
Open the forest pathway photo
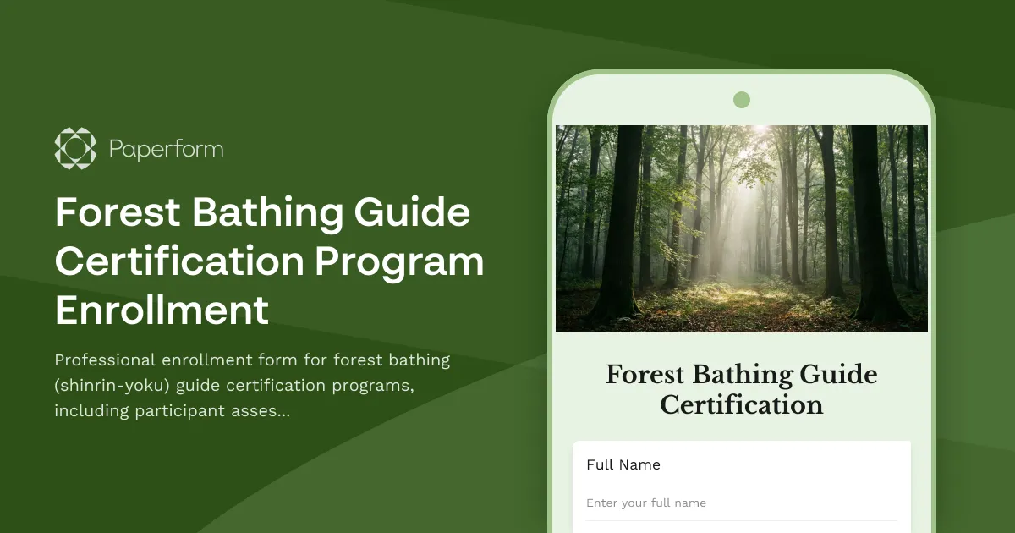point(742,228)
